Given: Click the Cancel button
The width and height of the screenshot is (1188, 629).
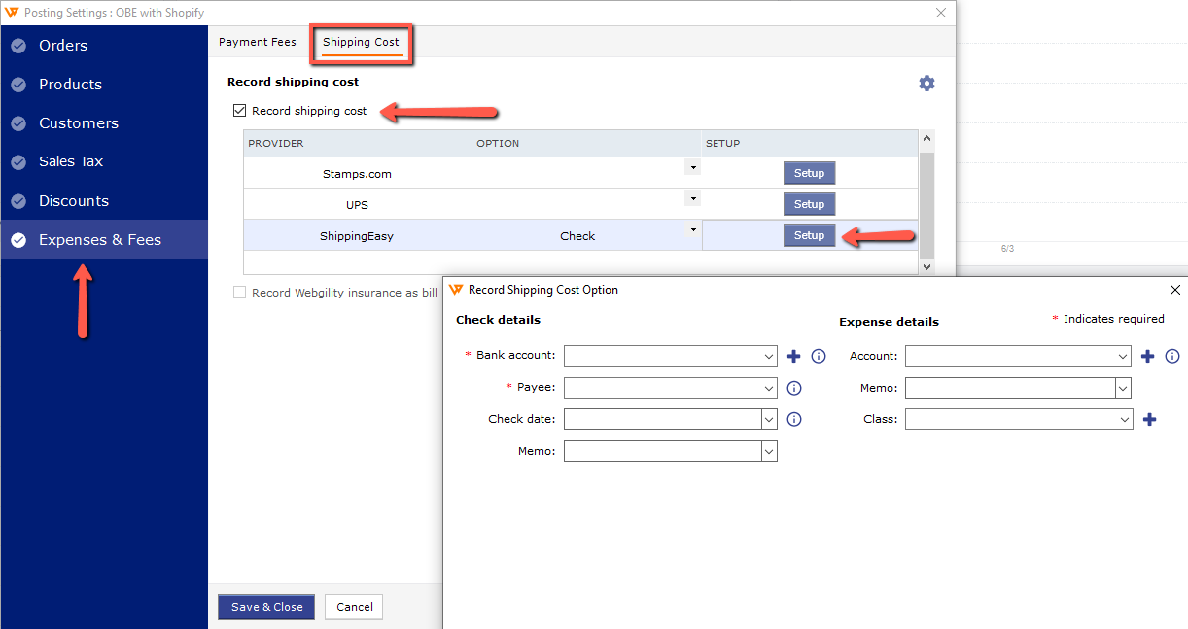Looking at the screenshot, I should click(354, 607).
